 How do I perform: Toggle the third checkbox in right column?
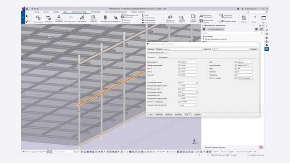click(x=236, y=68)
